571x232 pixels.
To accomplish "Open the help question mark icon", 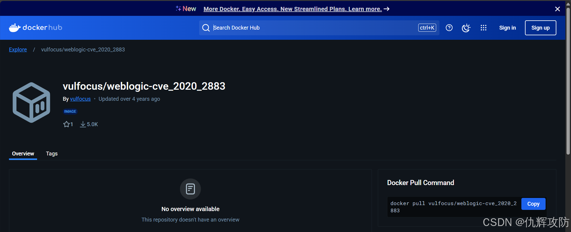I will tap(449, 28).
